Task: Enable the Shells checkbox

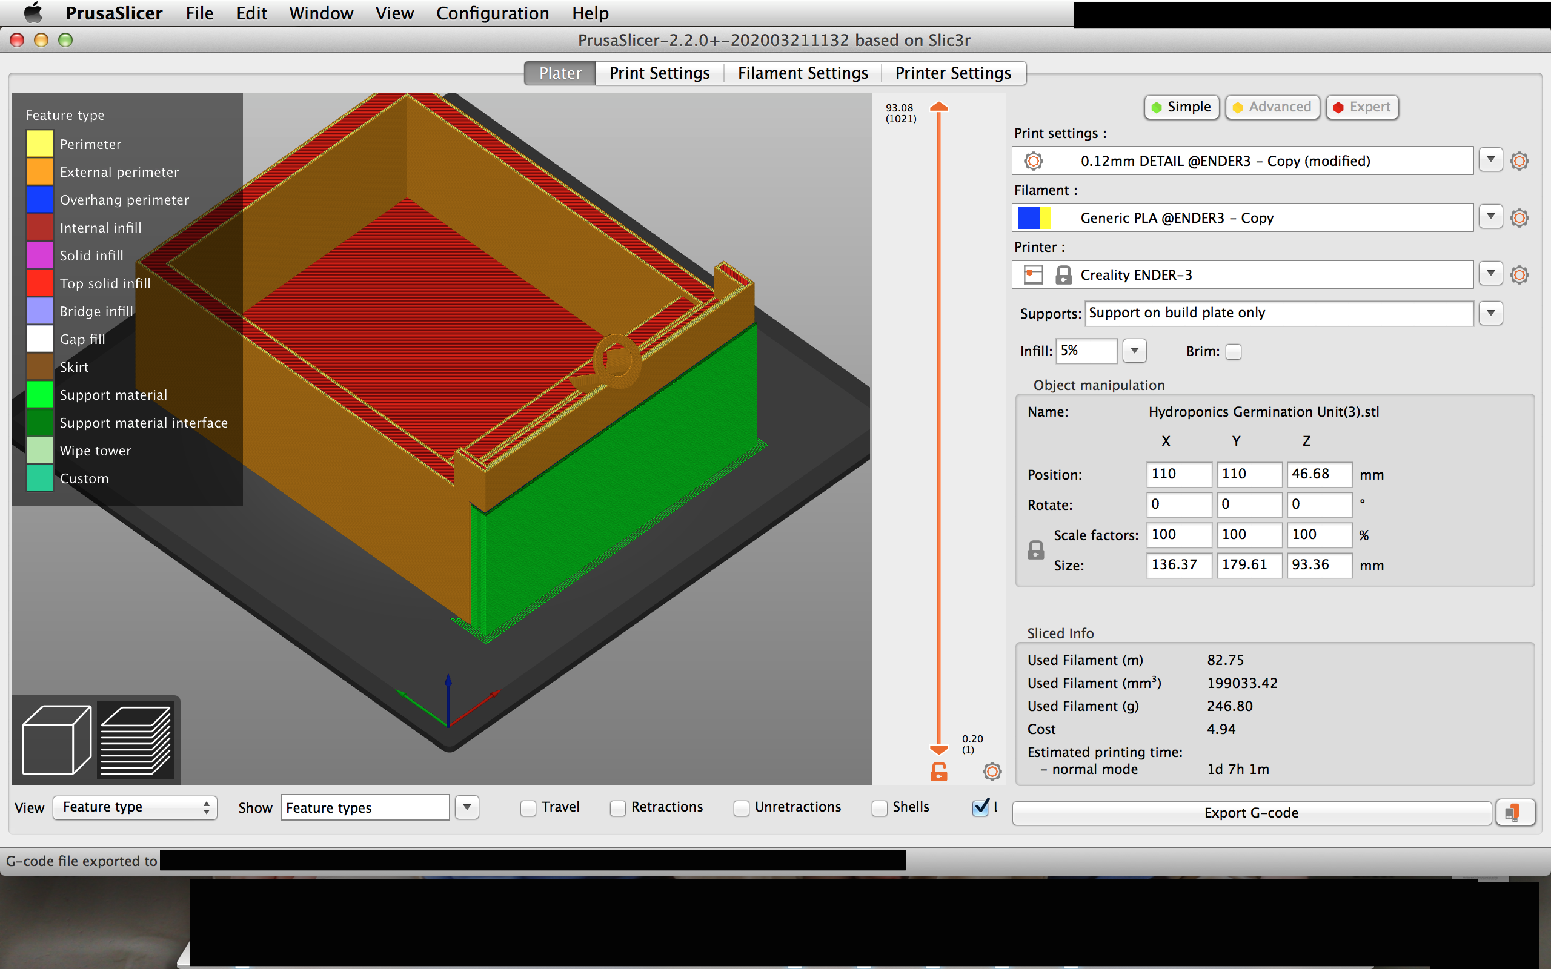Action: tap(879, 808)
